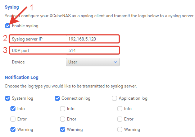Uncheck the Enable syslog checkbox
Image resolution: width=195 pixels, height=137 pixels.
click(8, 26)
